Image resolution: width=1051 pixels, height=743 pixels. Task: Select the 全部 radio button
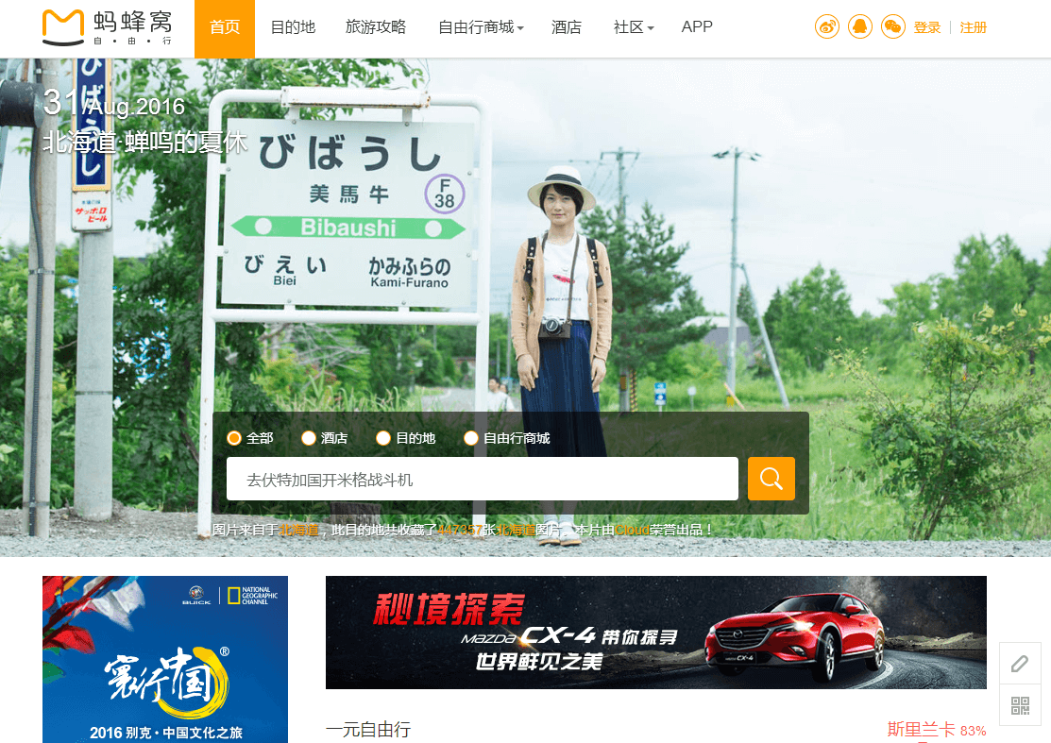[235, 438]
